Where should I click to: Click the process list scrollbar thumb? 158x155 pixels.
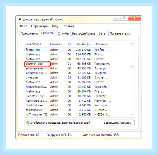pyautogui.click(x=132, y=67)
